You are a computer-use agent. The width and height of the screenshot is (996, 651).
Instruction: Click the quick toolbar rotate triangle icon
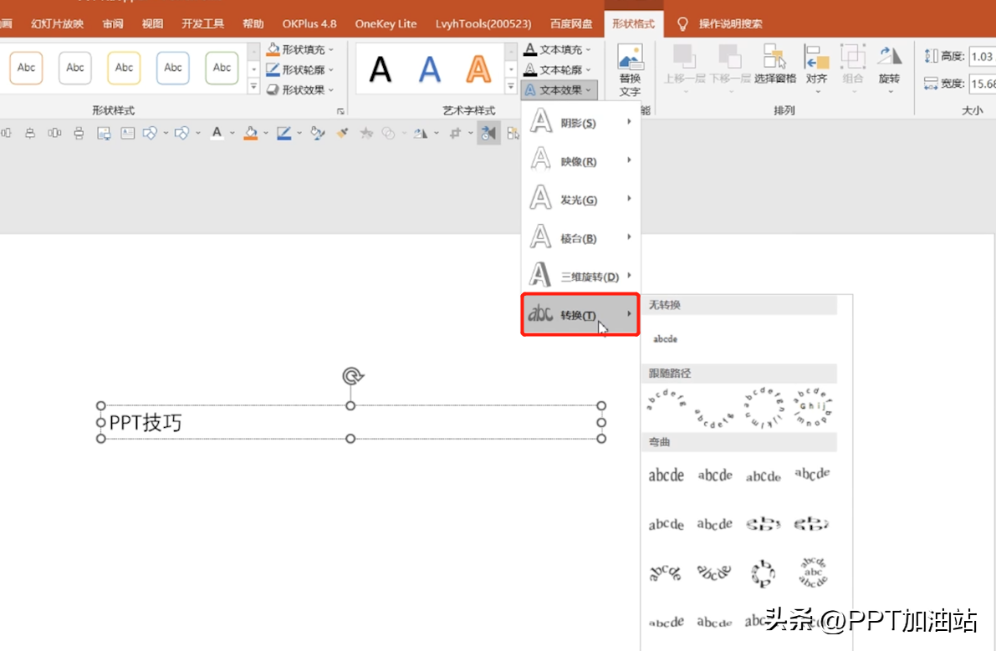click(x=421, y=133)
